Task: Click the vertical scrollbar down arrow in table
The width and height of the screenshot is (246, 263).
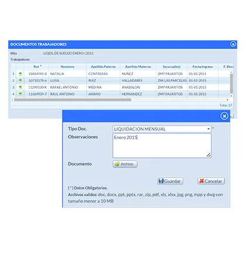Action: (x=231, y=96)
